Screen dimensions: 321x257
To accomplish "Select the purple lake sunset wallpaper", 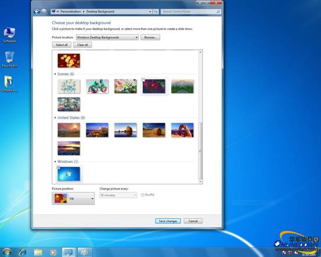I will tap(68, 148).
